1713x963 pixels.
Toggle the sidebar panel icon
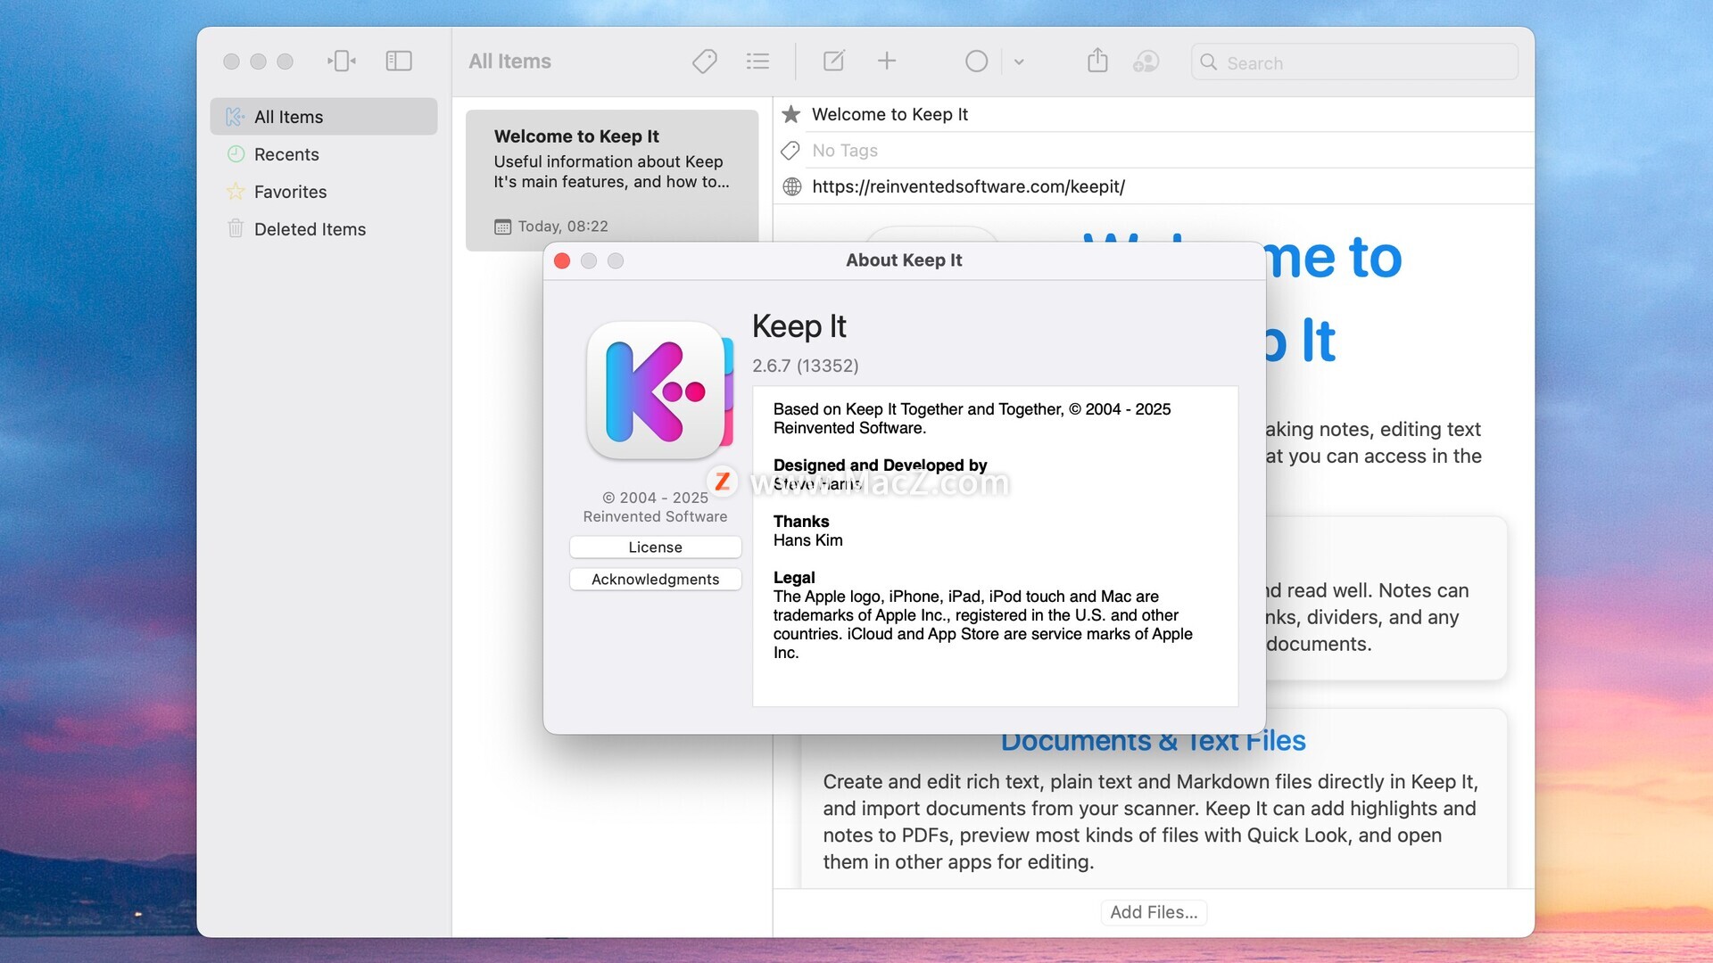coord(399,61)
